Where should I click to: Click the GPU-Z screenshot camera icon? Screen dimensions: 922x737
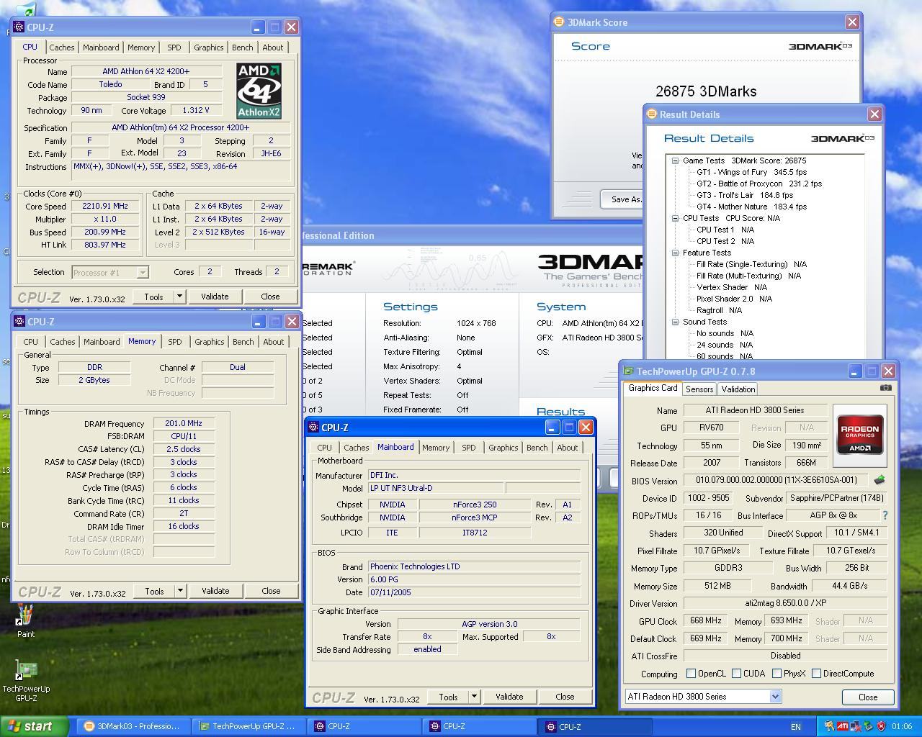[x=885, y=388]
